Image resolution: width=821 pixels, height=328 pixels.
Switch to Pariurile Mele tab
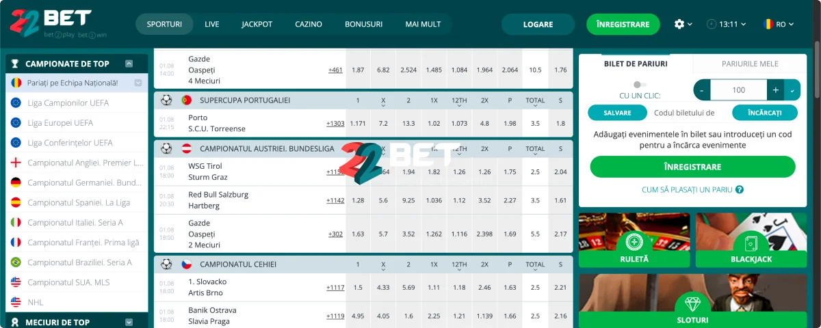coord(750,64)
